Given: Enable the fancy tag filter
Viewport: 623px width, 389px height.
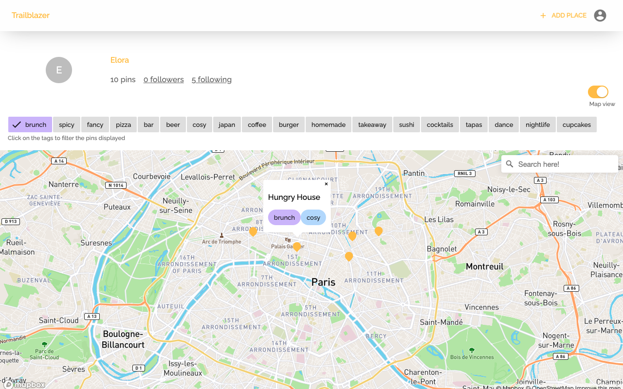Looking at the screenshot, I should [95, 124].
